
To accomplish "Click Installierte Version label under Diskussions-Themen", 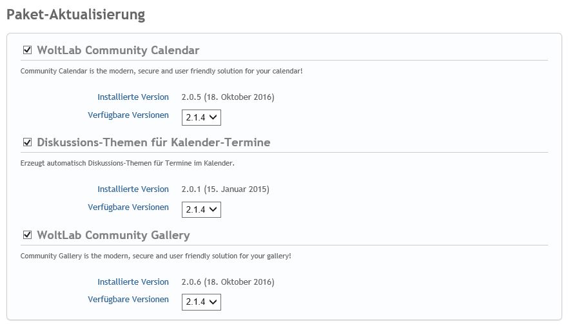I will point(133,189).
